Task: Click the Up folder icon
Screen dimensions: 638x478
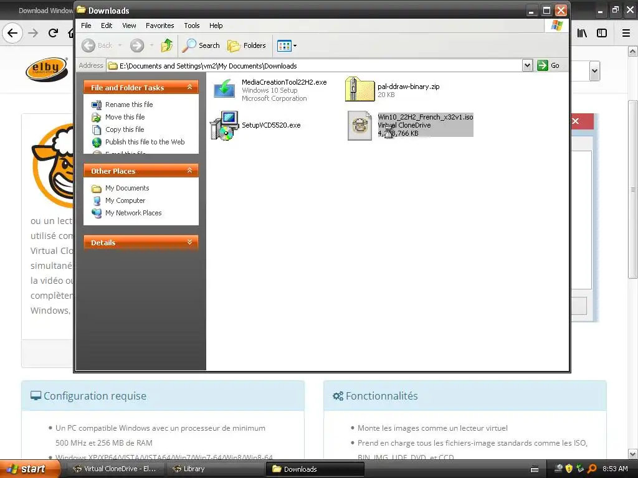Action: pyautogui.click(x=167, y=45)
